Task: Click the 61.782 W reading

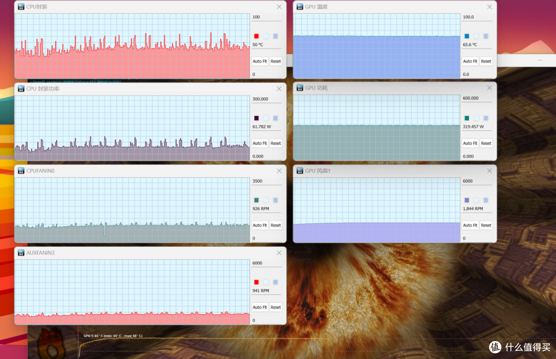Action: pos(262,127)
